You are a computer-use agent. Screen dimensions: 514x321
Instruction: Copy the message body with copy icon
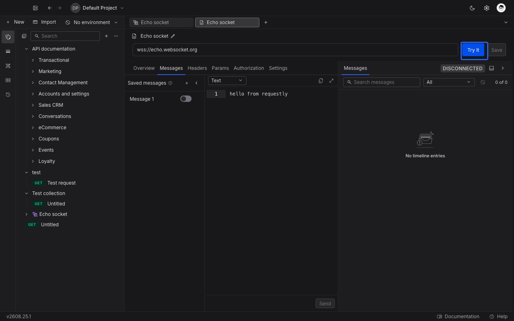321,81
